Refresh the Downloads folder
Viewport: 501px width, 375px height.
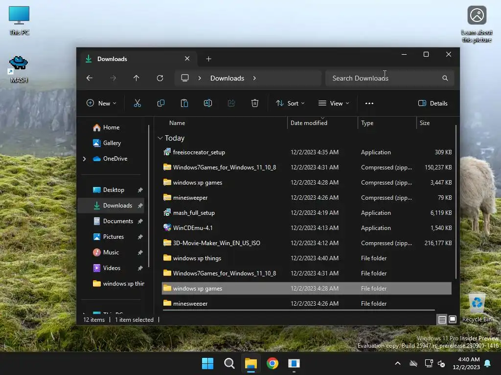point(160,78)
